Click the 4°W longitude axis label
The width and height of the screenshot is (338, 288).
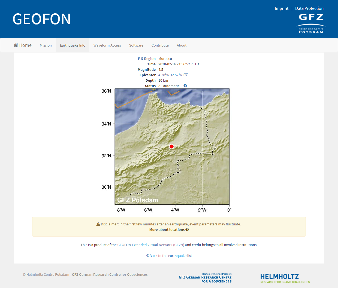[x=175, y=210]
